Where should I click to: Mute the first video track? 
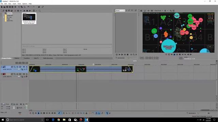point(24,67)
